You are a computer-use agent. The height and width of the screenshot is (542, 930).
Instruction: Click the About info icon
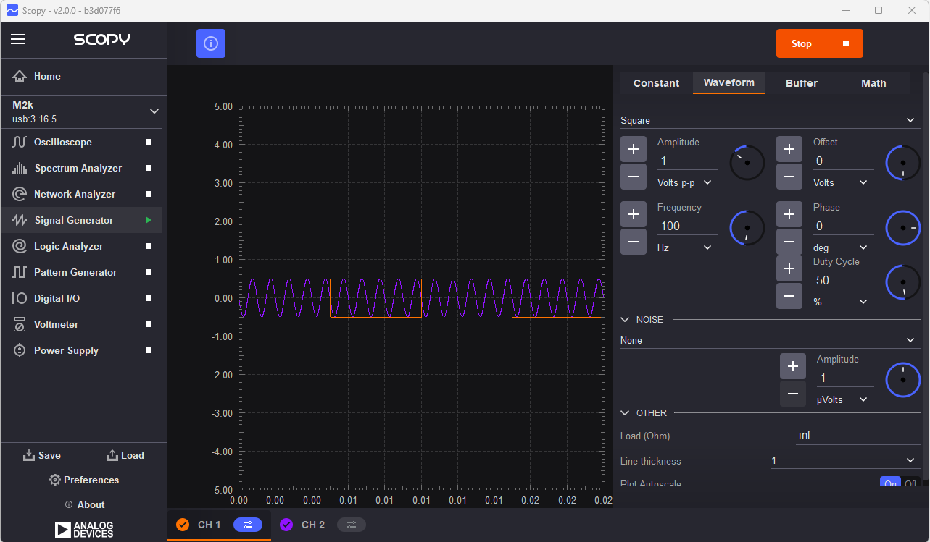[x=69, y=504]
